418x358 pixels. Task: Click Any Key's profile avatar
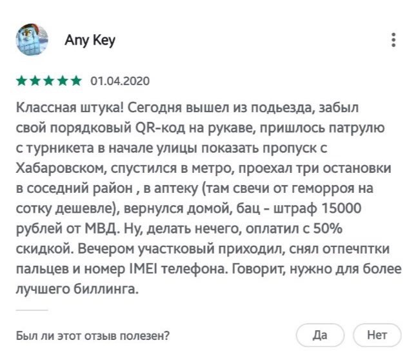32,40
